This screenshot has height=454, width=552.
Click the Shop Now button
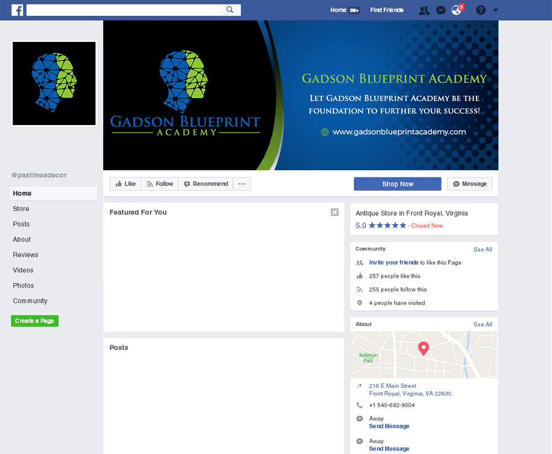point(397,183)
